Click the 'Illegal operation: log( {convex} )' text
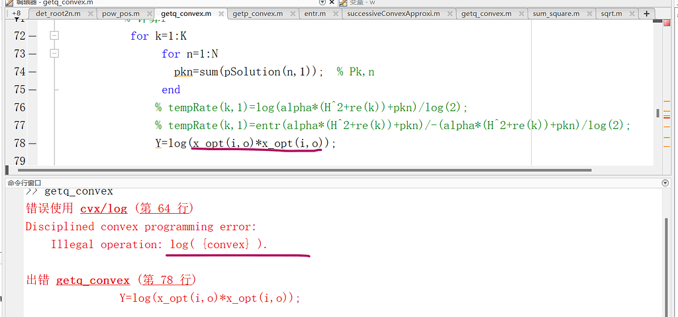The height and width of the screenshot is (317, 678). [x=159, y=244]
